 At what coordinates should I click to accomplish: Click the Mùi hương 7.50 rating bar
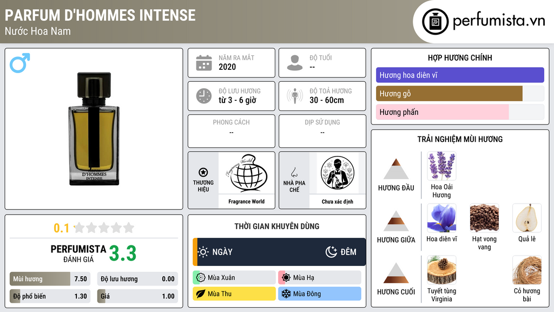[x=50, y=279]
